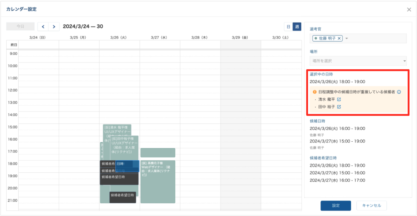
Task: Click the 3/28 (木) column header
Action: click(199, 37)
